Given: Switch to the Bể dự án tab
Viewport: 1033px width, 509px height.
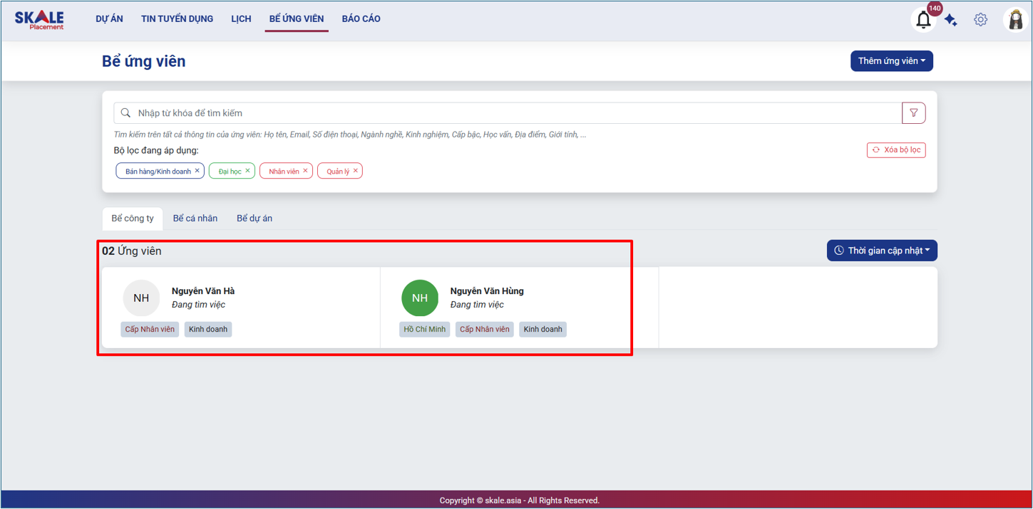Looking at the screenshot, I should coord(255,219).
